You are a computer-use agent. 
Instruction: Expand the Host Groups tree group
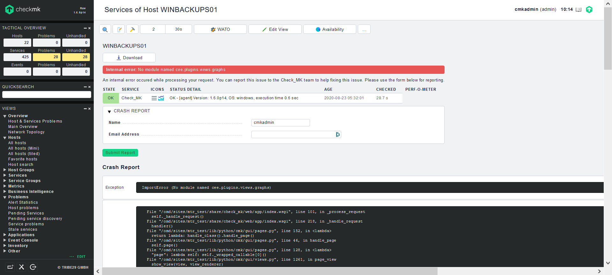coord(5,170)
